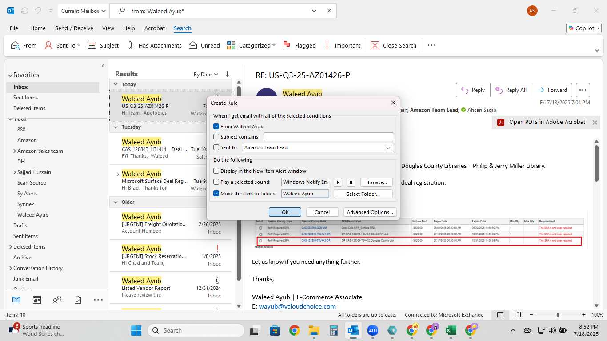The width and height of the screenshot is (607, 341).
Task: Click the Subject contains text field
Action: pyautogui.click(x=328, y=137)
